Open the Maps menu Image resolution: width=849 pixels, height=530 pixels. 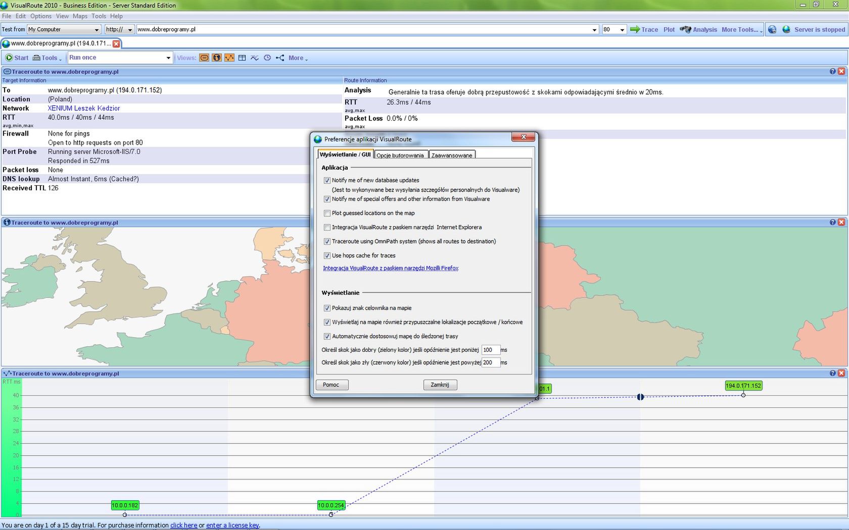(80, 16)
